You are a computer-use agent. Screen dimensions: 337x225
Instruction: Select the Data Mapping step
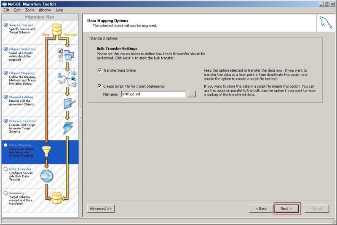pos(40,153)
